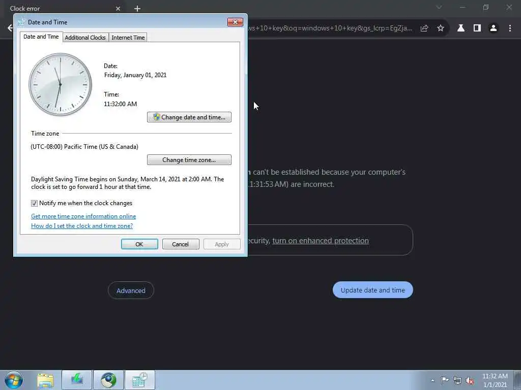Click the Advanced button in Chrome
Image resolution: width=521 pixels, height=390 pixels.
coord(131,290)
